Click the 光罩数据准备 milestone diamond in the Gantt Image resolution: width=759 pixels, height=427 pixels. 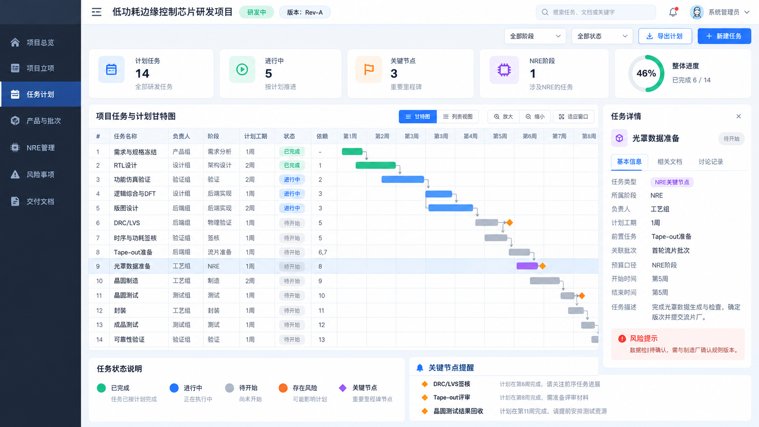pyautogui.click(x=542, y=266)
